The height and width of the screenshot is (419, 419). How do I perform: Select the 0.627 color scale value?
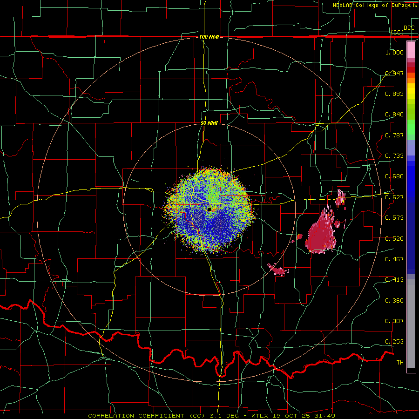tap(394, 197)
